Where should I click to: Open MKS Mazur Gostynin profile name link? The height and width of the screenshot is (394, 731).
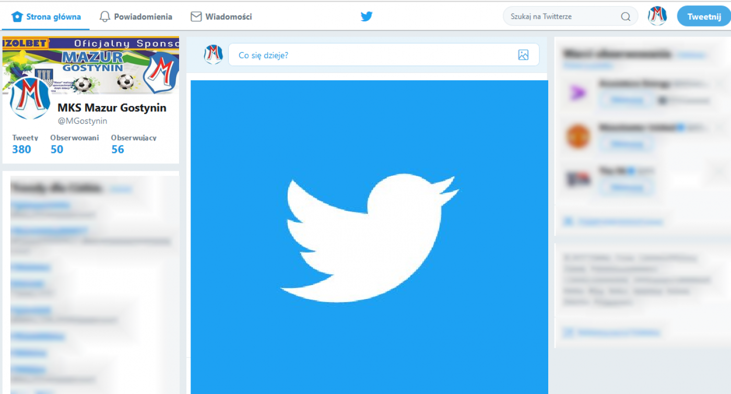click(x=112, y=108)
